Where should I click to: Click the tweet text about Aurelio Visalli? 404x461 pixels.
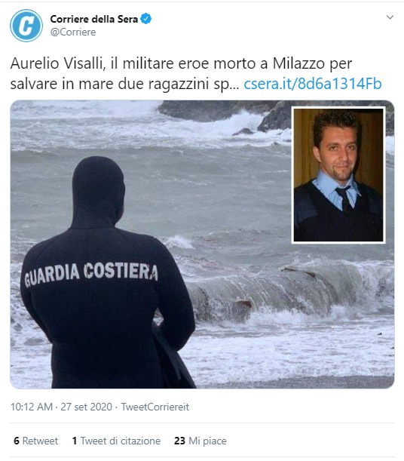pyautogui.click(x=181, y=74)
